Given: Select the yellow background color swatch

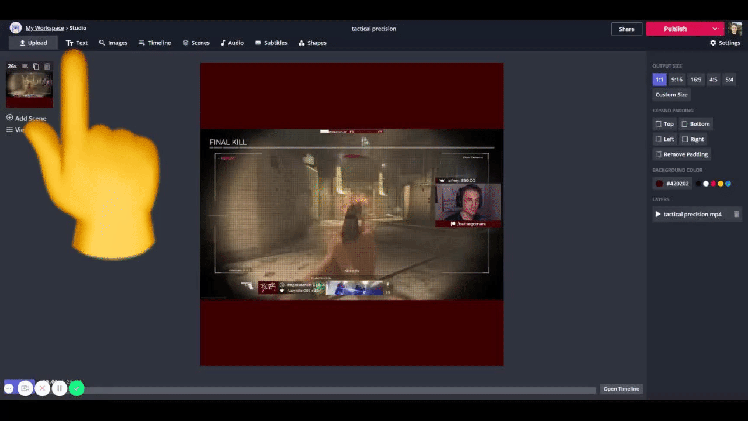Looking at the screenshot, I should [721, 184].
